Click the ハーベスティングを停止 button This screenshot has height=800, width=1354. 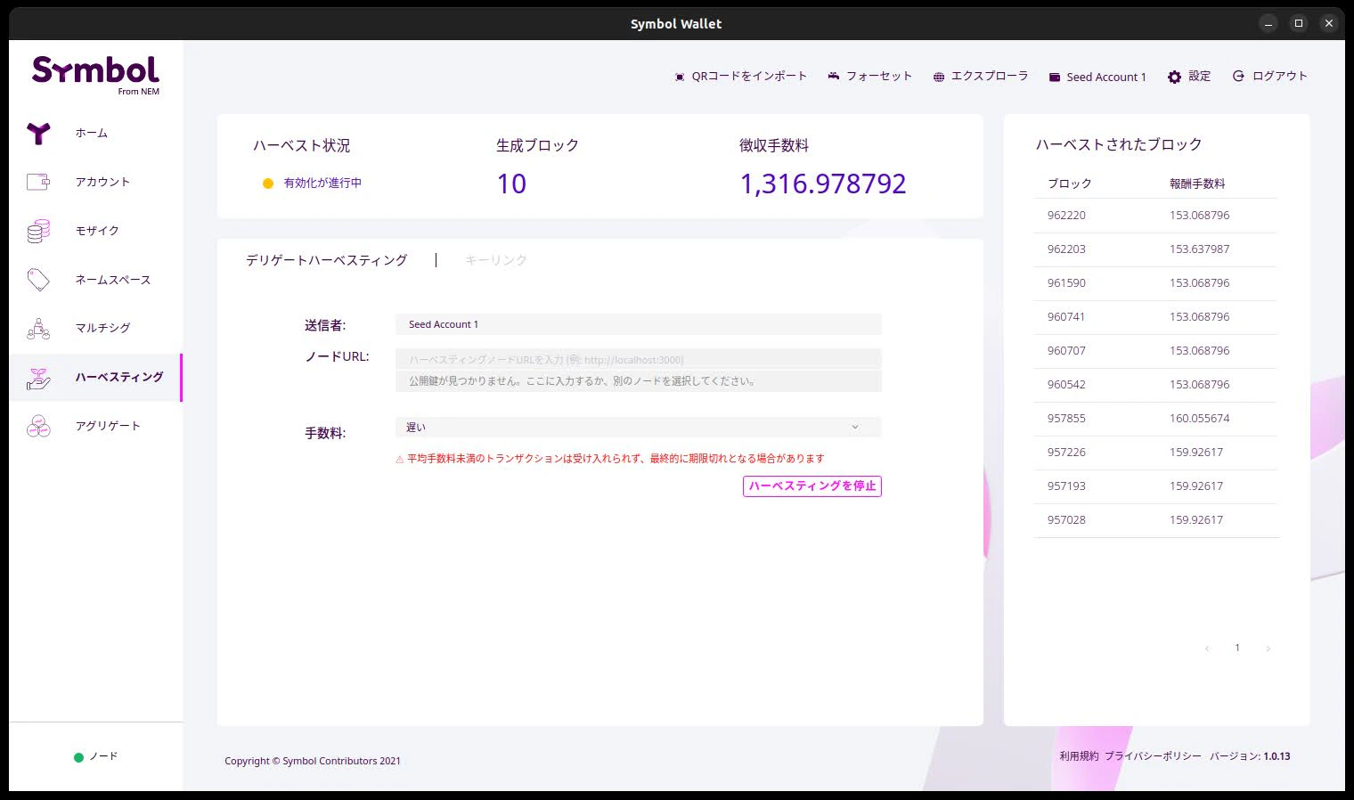812,486
